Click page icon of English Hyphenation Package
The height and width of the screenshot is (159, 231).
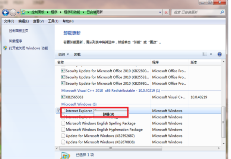[x=63, y=129]
